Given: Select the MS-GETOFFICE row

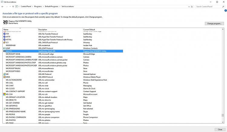Looking at the screenshot, I should pyautogui.click(x=63, y=106).
